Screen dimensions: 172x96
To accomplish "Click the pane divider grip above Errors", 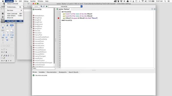I will [94, 70].
